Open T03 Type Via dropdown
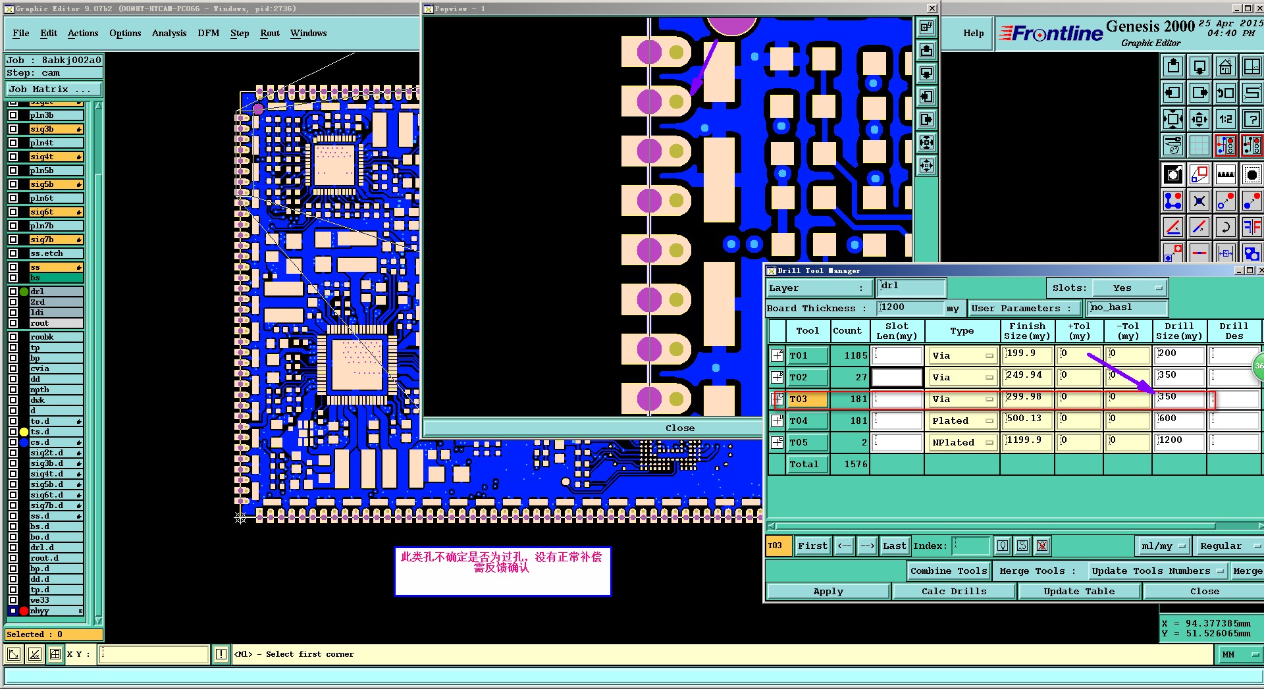 (x=962, y=399)
